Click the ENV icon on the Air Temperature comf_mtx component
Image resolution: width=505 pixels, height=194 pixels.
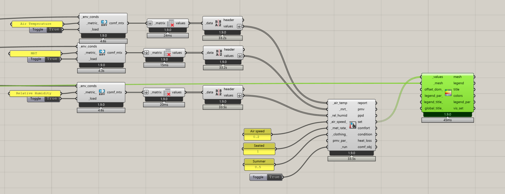click(x=104, y=23)
